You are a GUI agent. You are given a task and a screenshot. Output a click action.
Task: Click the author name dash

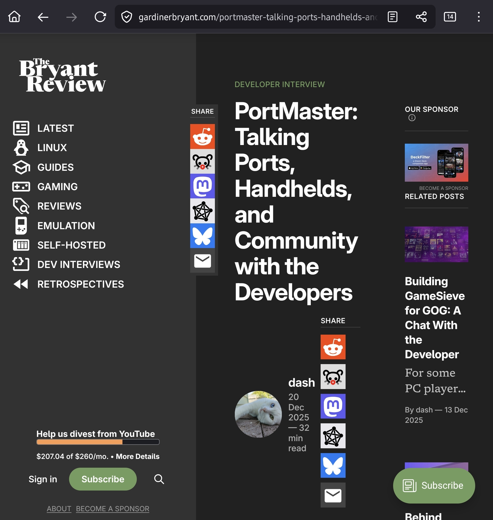[302, 383]
